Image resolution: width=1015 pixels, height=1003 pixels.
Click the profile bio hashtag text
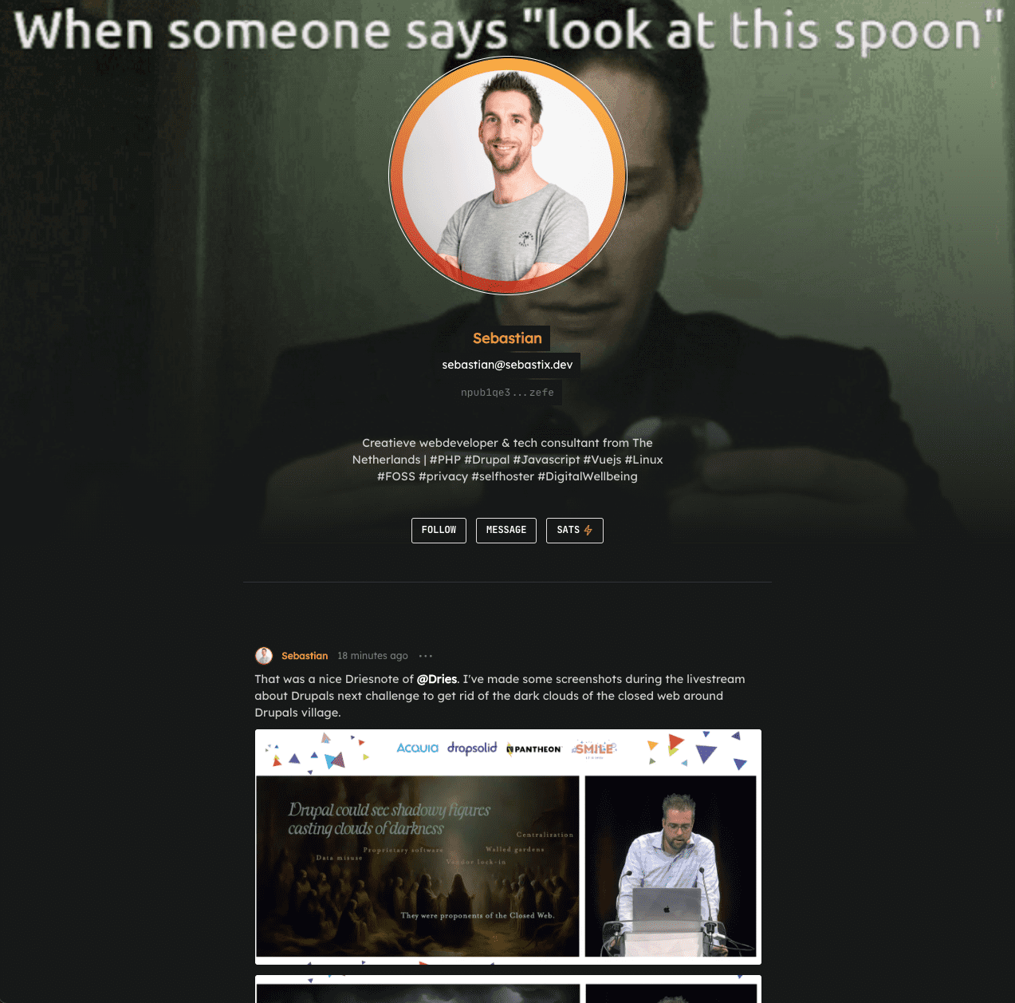click(507, 460)
